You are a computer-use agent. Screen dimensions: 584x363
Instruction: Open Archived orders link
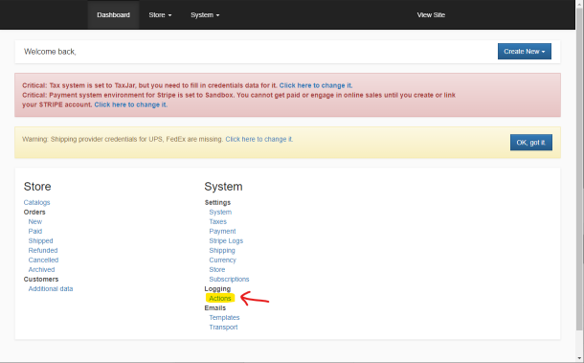coord(41,269)
